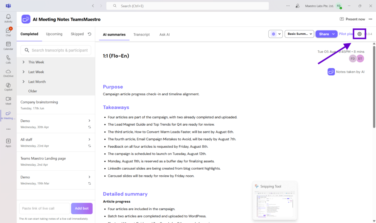Open Meet in the Teams sidebar

pyautogui.click(x=8, y=101)
